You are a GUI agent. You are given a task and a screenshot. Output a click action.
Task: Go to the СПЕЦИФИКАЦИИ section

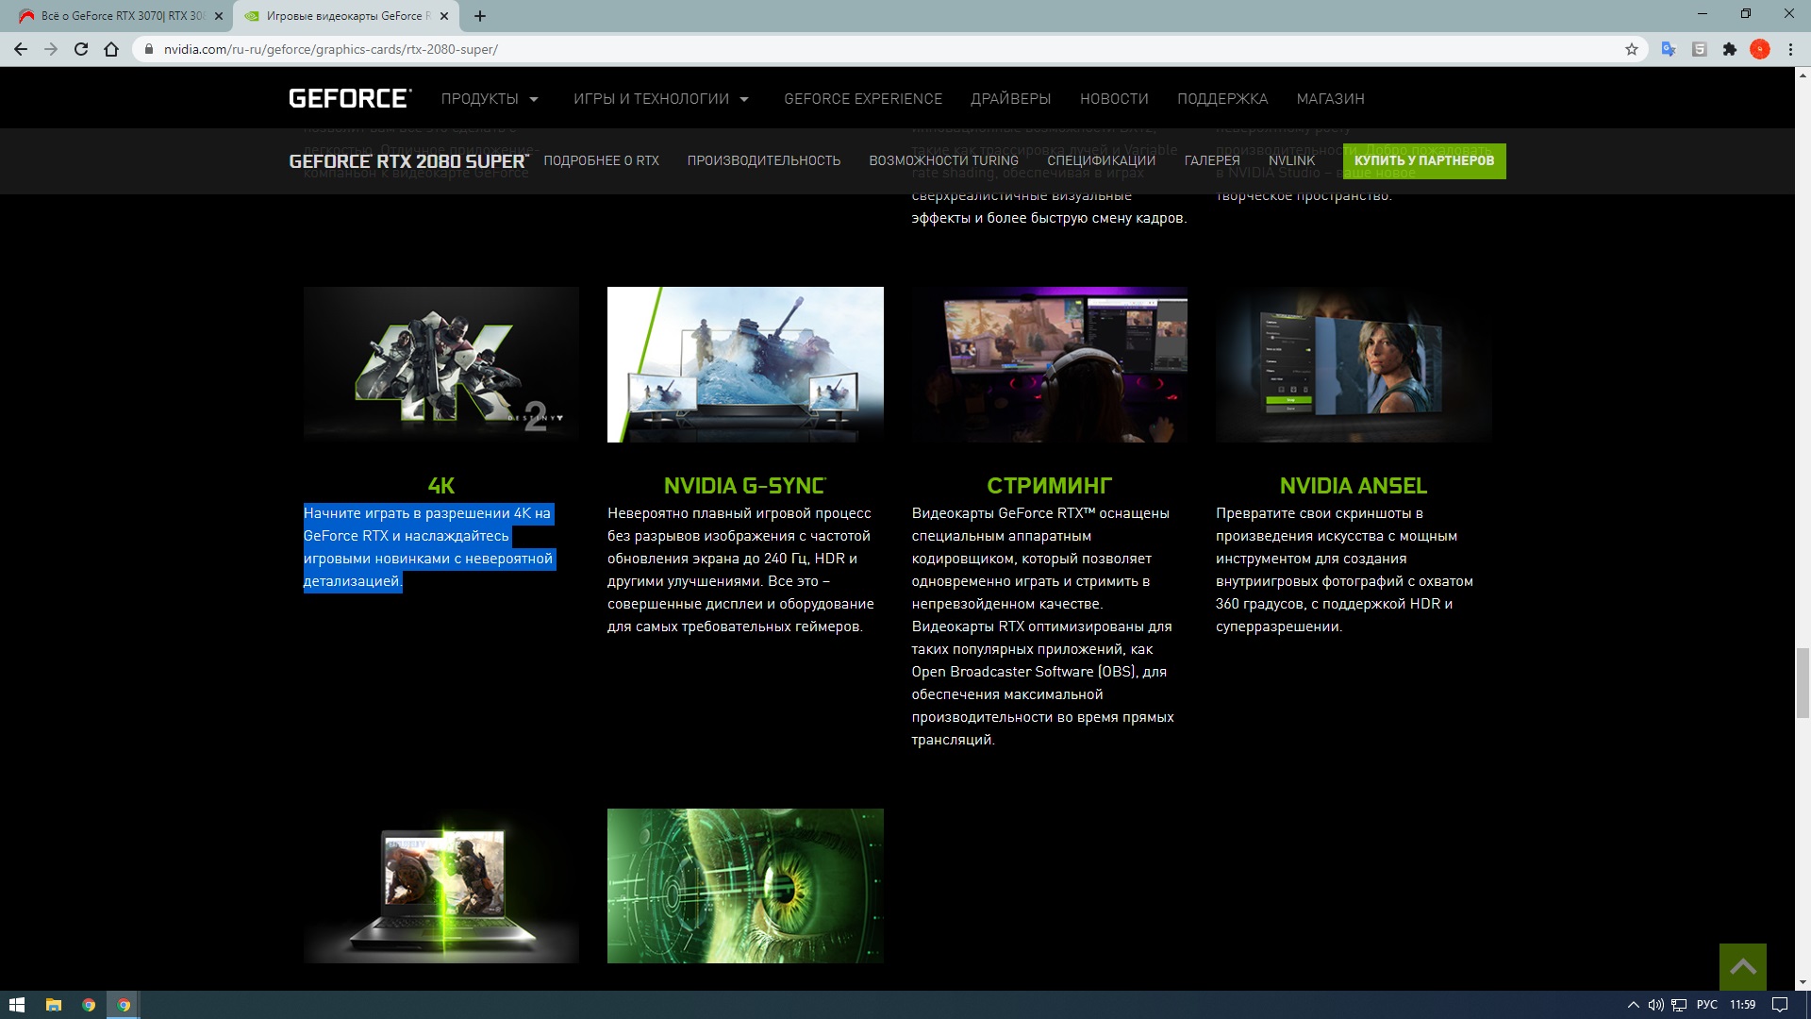(1101, 160)
